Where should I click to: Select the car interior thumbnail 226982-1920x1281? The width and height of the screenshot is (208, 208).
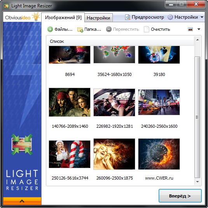[x=114, y=102]
